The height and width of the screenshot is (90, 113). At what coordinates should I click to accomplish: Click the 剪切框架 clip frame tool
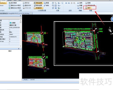point(13,3)
